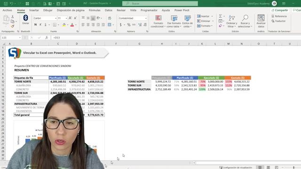301x169 pixels.
Task: Open the Contabilidad number format dropdown
Action: [x=146, y=18]
